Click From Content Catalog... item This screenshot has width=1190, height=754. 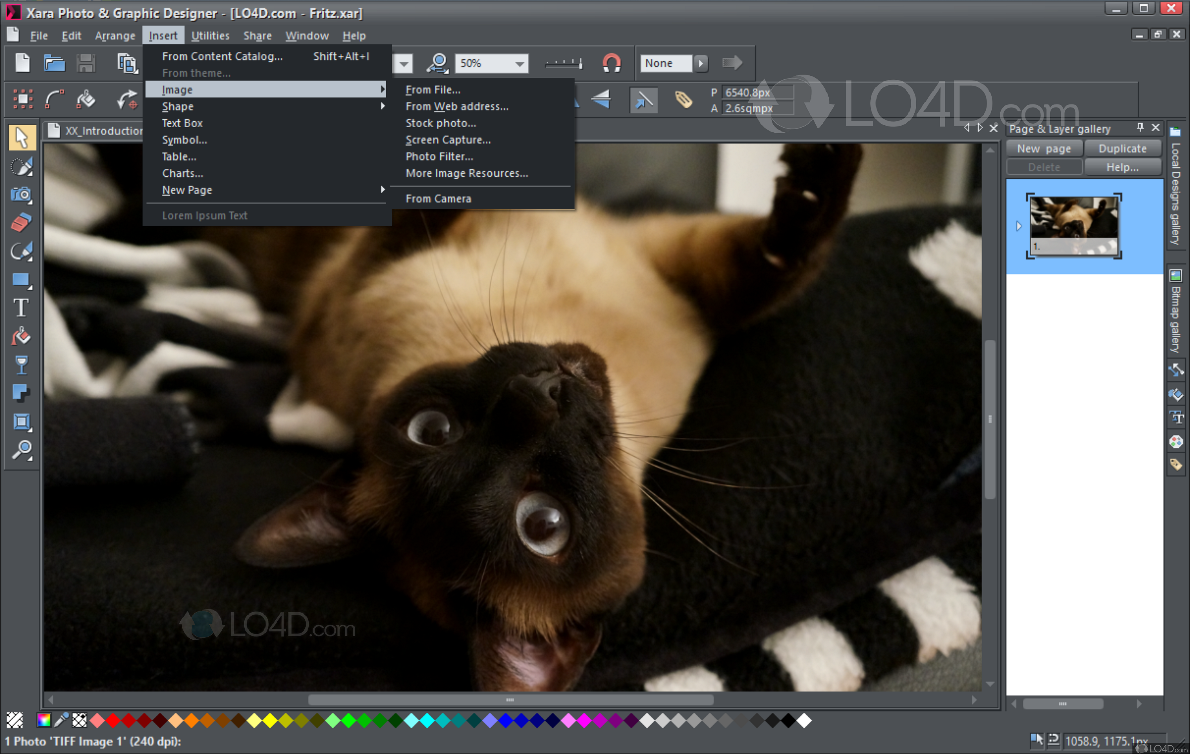coord(267,56)
